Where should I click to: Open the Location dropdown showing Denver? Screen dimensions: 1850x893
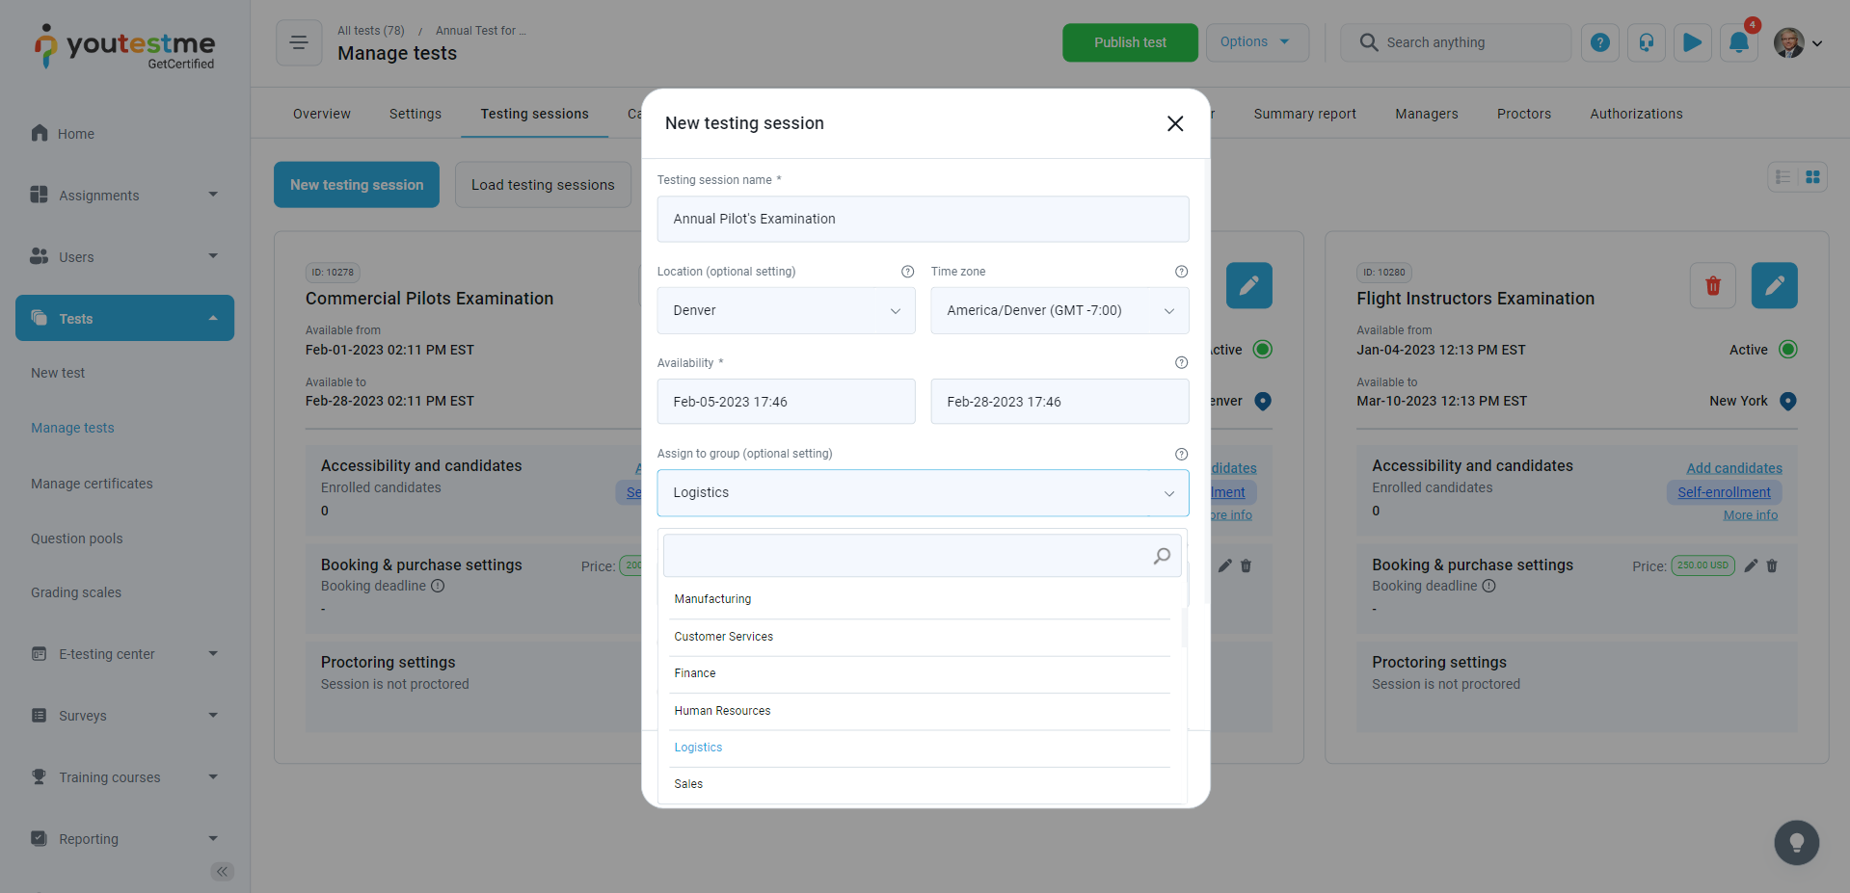tap(786, 311)
